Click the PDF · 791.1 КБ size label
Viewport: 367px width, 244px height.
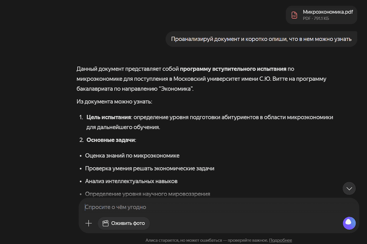(316, 19)
